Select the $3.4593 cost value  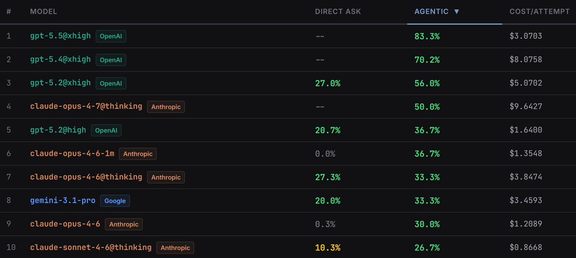click(526, 201)
